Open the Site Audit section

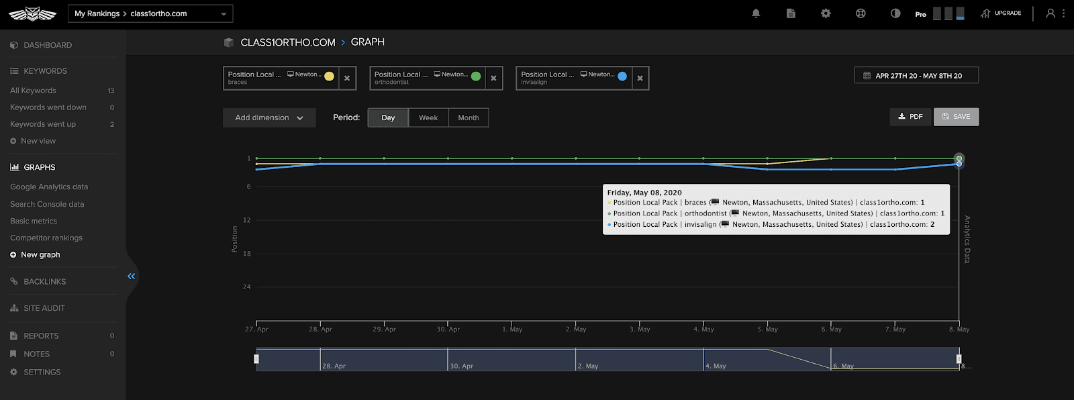coord(38,308)
